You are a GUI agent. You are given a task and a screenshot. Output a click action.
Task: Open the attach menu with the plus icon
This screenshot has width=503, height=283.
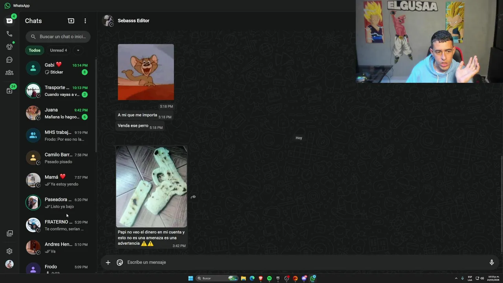click(108, 263)
